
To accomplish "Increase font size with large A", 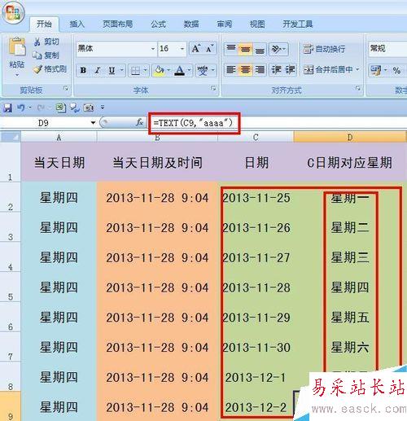I will (x=196, y=49).
